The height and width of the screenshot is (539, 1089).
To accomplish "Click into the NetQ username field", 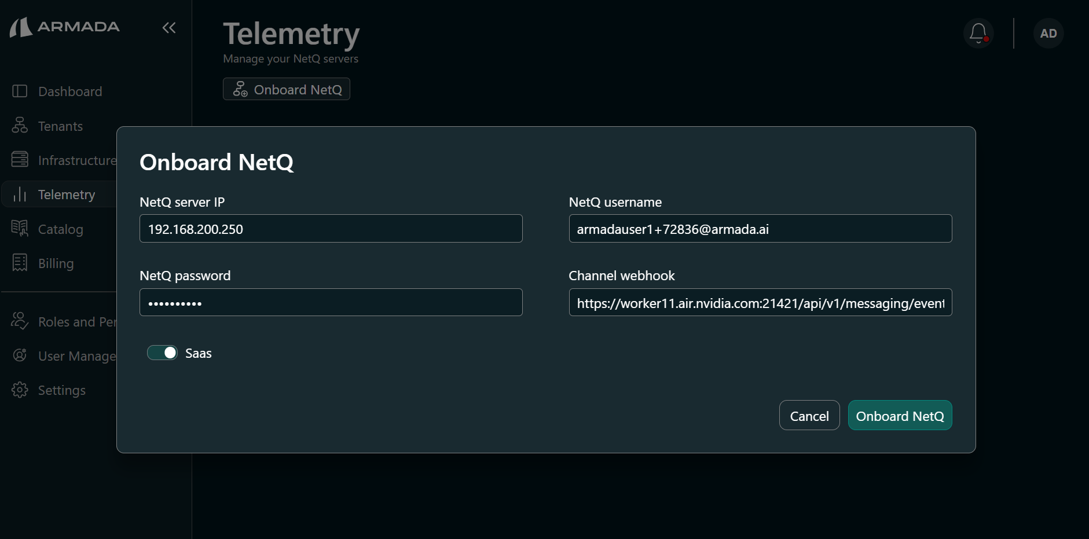I will tap(760, 229).
